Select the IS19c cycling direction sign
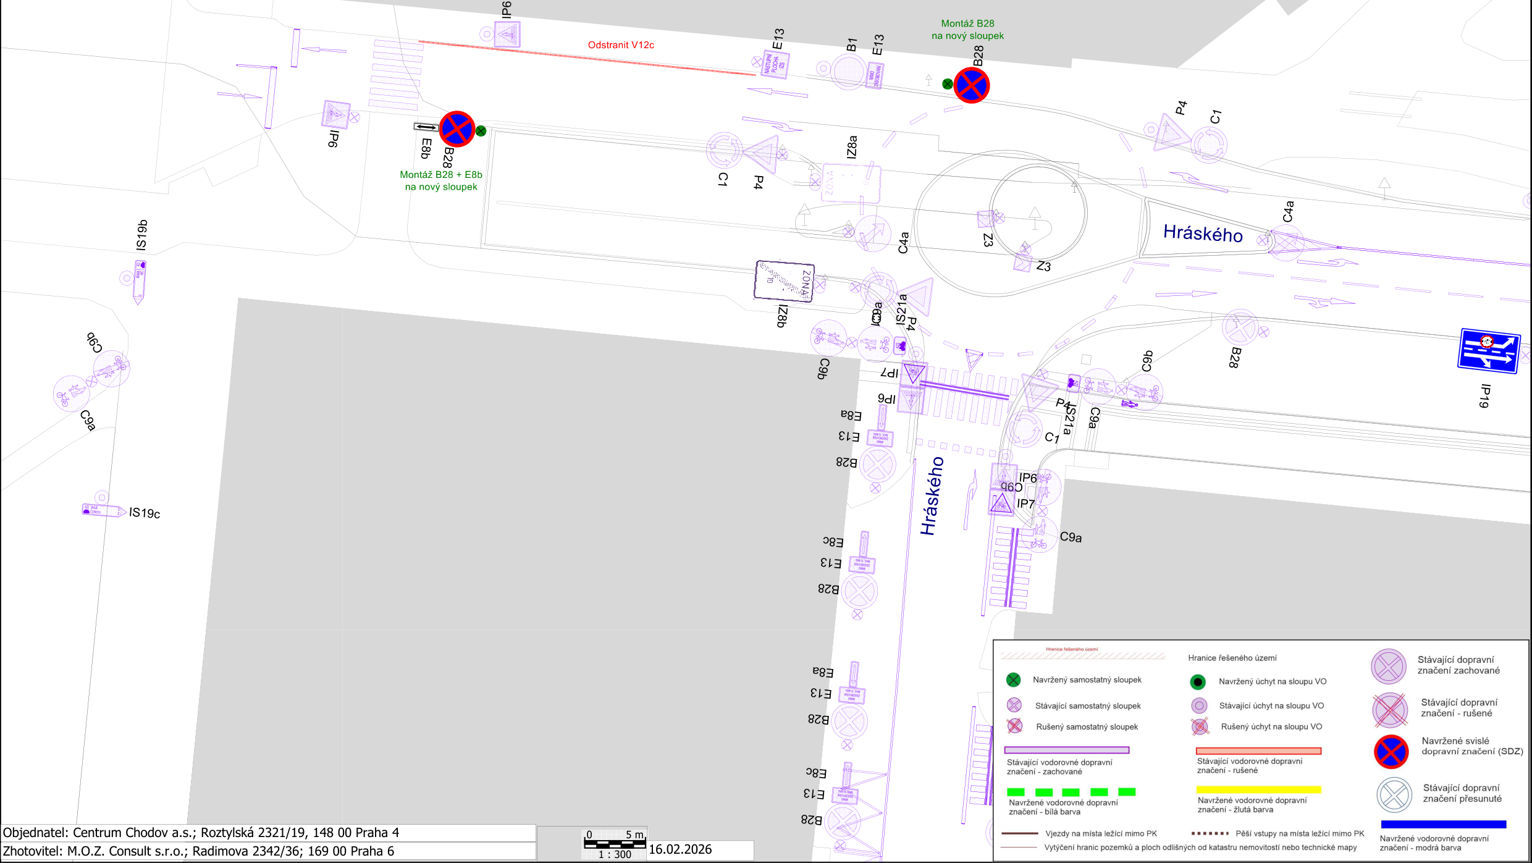Viewport: 1532px width, 863px height. pos(104,510)
